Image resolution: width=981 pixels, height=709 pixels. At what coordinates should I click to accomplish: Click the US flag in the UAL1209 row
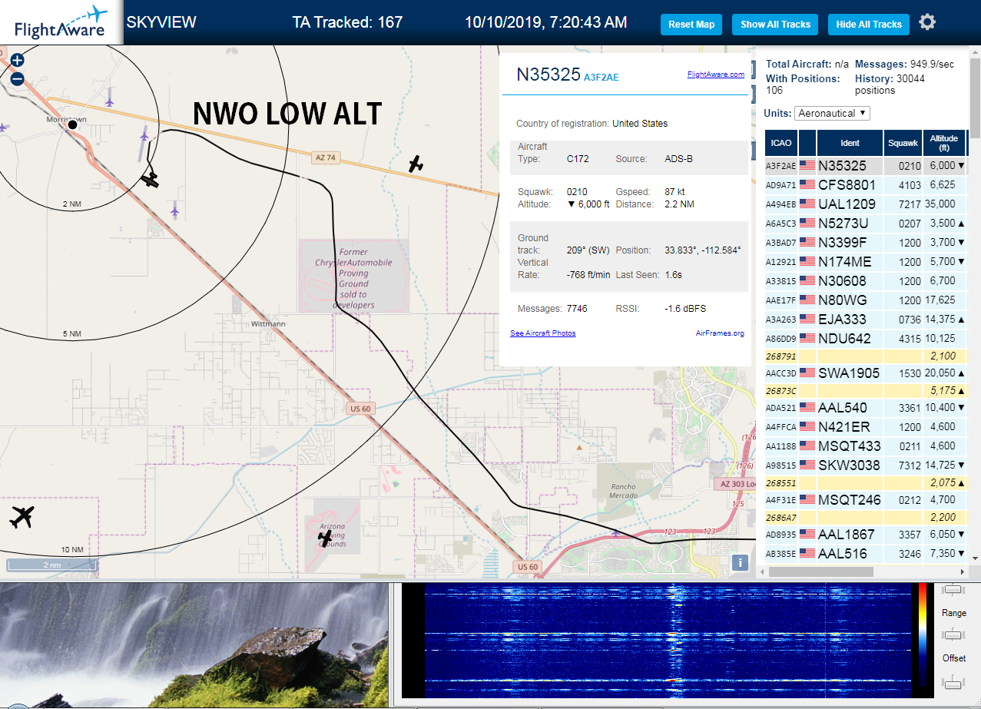point(807,204)
